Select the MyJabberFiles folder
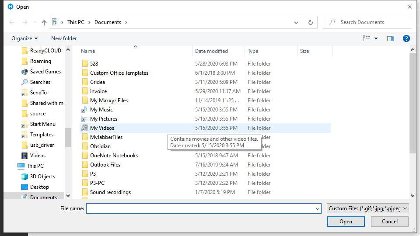Screen dimensions: 420x236 pos(102,137)
